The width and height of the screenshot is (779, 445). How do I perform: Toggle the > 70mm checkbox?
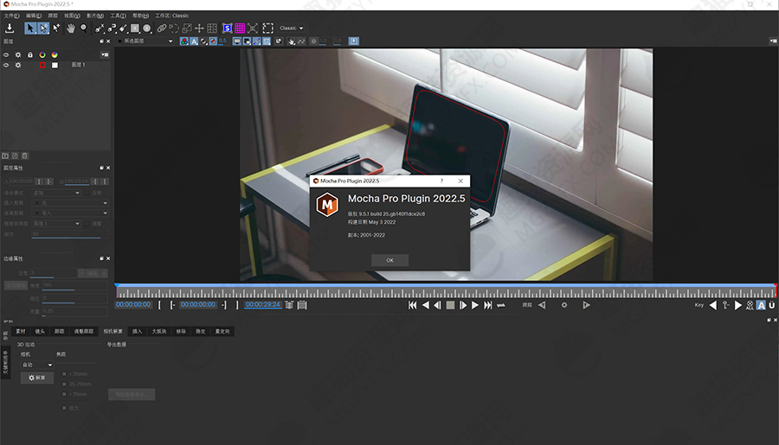[x=64, y=394]
